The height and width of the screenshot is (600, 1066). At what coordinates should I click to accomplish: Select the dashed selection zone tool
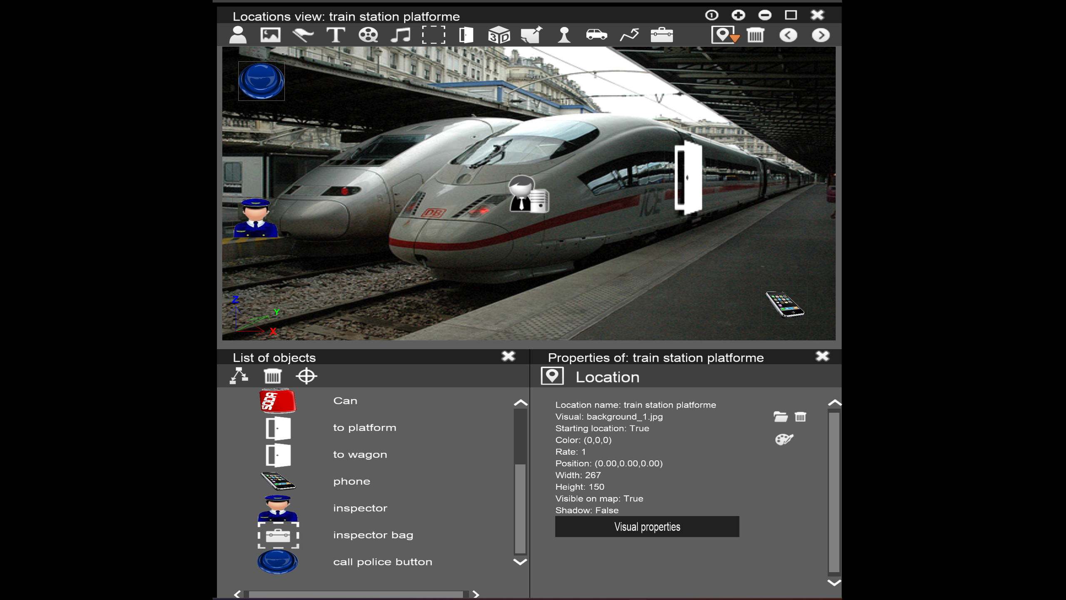click(433, 35)
